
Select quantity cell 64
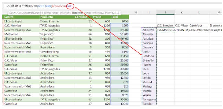tap(83, 34)
